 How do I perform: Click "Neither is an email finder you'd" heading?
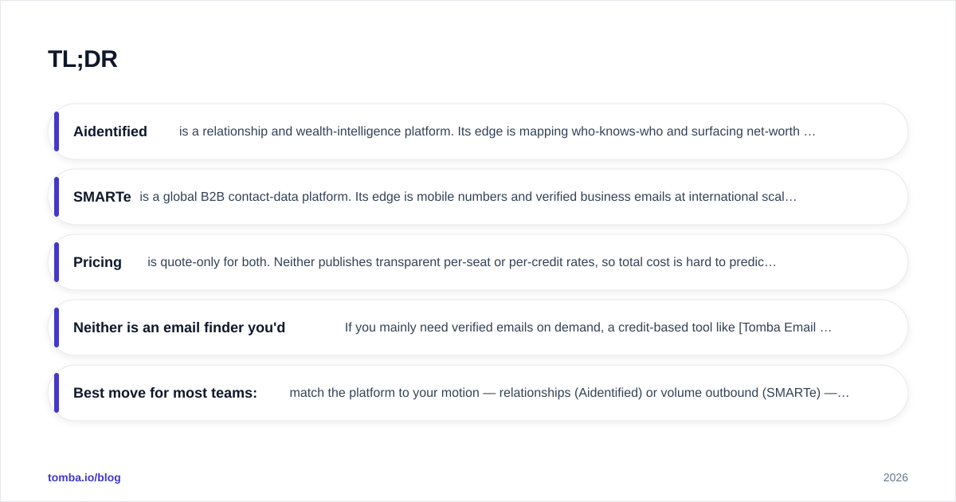(179, 327)
